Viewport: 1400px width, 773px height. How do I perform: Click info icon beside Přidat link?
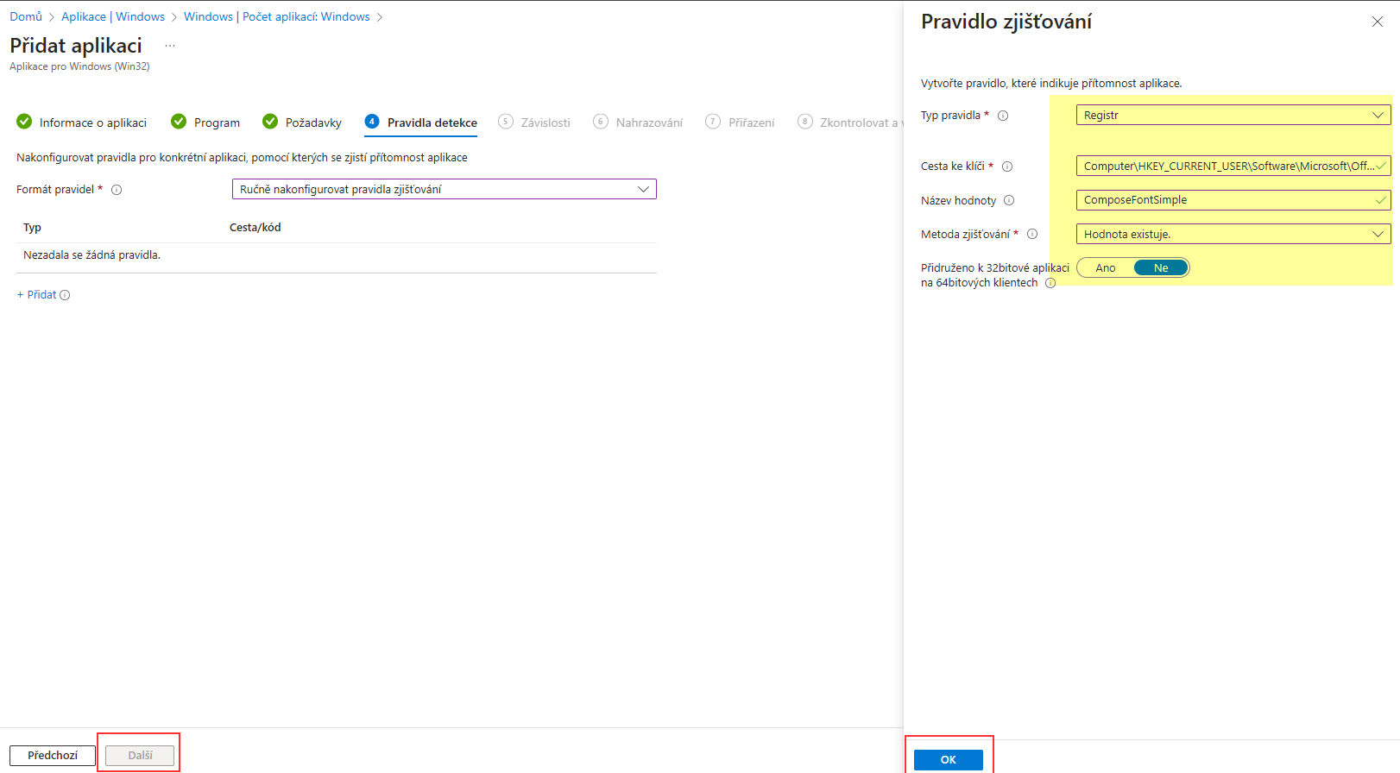pos(65,295)
